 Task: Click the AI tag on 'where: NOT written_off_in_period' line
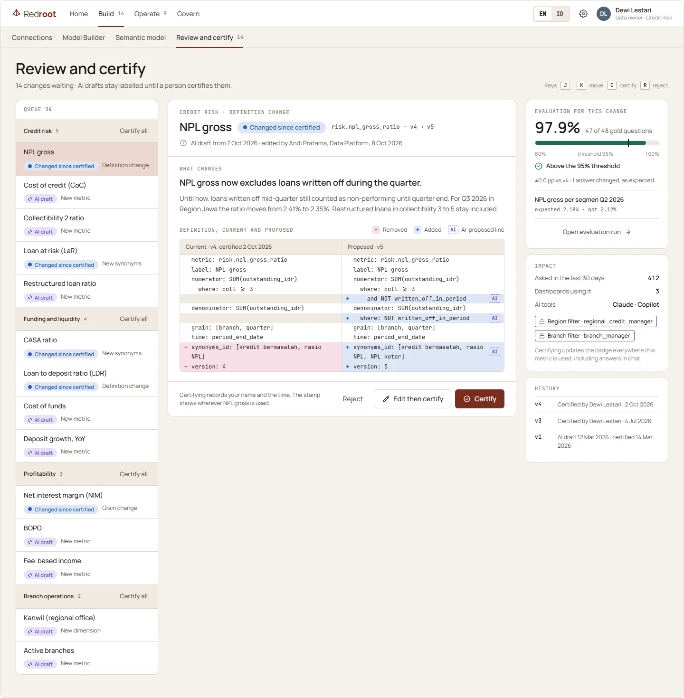[x=495, y=318]
